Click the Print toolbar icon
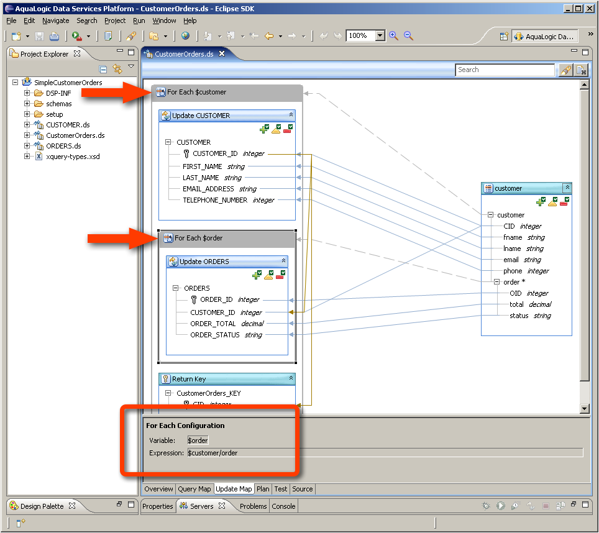This screenshot has width=599, height=533. pos(54,36)
